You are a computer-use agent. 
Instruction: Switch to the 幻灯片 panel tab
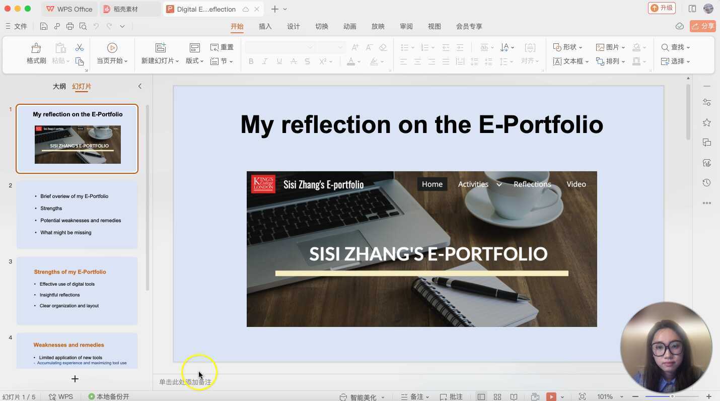82,86
